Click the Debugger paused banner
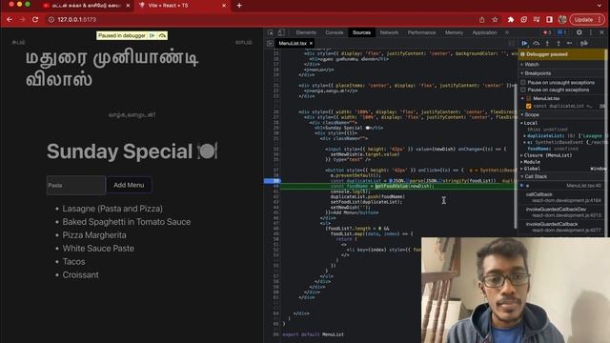 (562, 54)
